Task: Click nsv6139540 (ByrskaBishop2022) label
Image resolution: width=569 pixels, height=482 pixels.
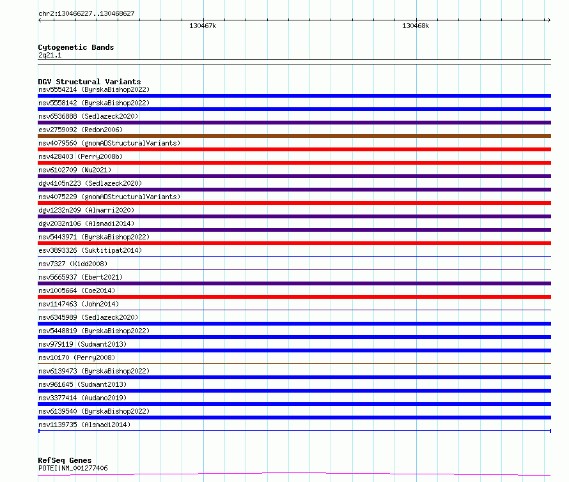Action: point(94,411)
